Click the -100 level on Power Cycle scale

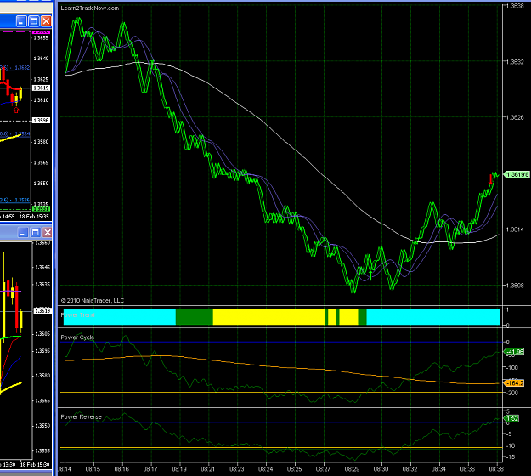pyautogui.click(x=512, y=367)
